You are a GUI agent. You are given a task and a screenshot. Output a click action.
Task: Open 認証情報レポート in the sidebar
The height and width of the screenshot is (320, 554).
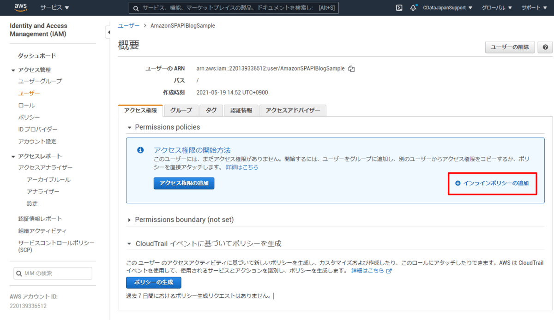point(40,219)
